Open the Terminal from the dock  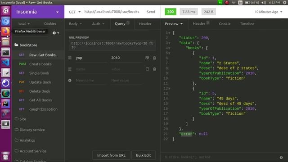pyautogui.click(x=6, y=52)
